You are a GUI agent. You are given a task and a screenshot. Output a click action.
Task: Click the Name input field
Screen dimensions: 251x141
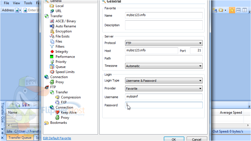point(164,15)
